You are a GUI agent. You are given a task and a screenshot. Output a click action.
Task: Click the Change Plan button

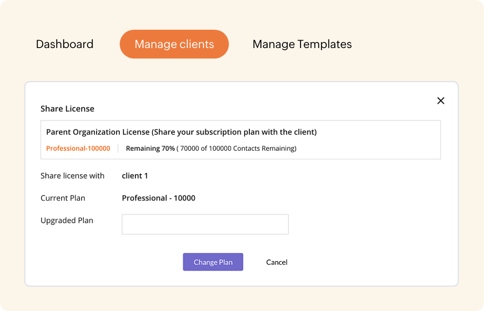pos(213,262)
